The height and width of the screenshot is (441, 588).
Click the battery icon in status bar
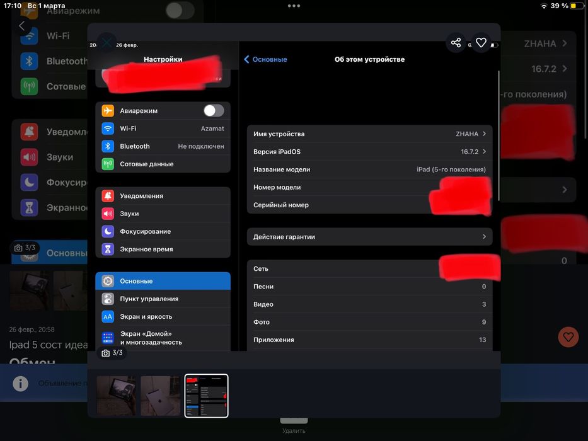pos(577,6)
